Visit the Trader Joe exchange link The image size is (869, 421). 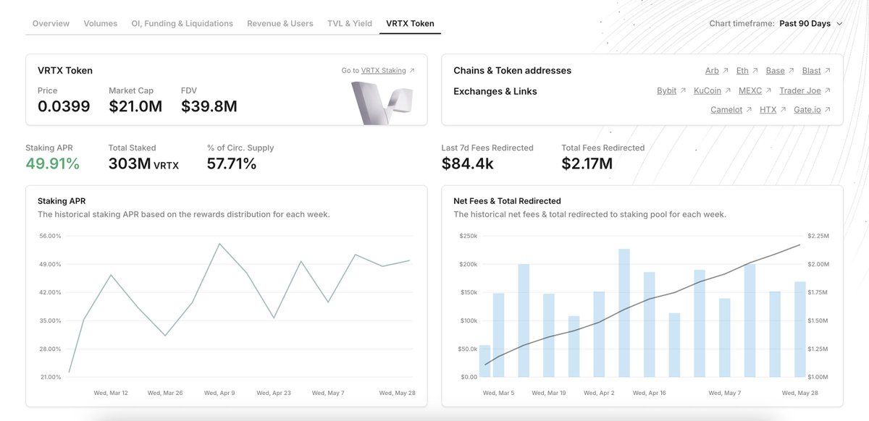click(x=800, y=91)
